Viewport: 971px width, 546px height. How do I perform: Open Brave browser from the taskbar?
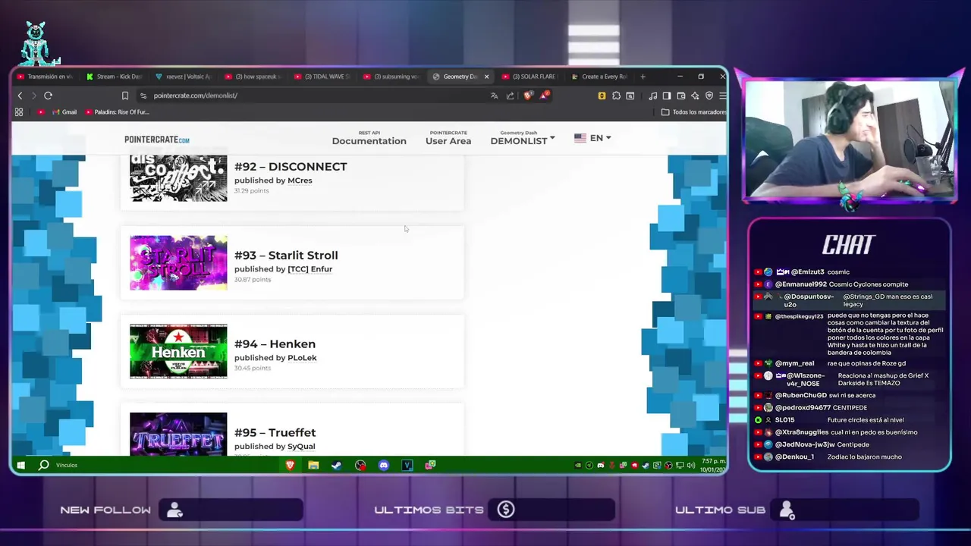pos(290,465)
